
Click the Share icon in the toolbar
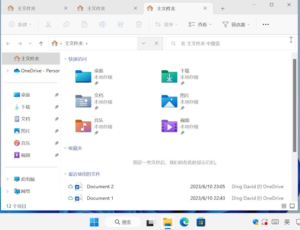tap(121, 24)
